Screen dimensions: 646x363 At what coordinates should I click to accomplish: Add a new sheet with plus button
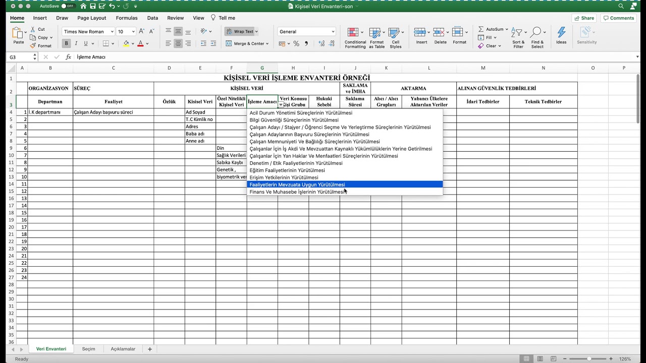tap(149, 349)
